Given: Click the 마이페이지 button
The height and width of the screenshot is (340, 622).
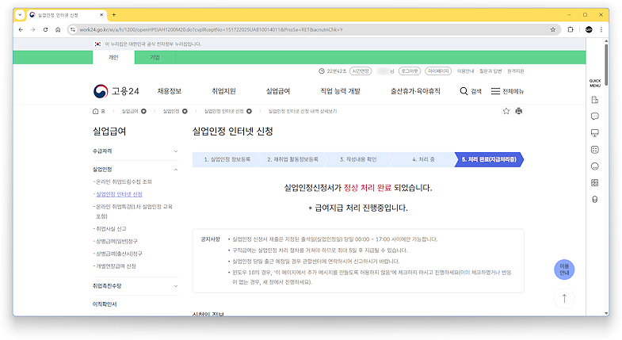Looking at the screenshot, I should click(438, 71).
